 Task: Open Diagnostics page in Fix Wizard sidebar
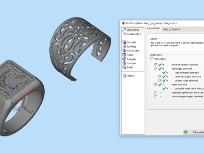coord(133,30)
